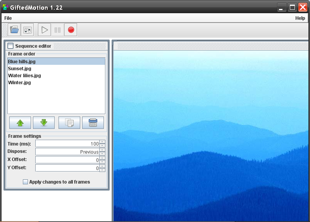Step Dispose option up
Screen dimensions: 310x222
point(102,150)
